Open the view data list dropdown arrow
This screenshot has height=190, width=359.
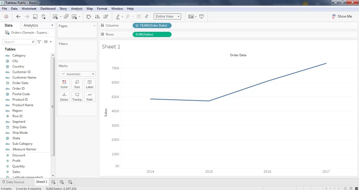(51, 42)
